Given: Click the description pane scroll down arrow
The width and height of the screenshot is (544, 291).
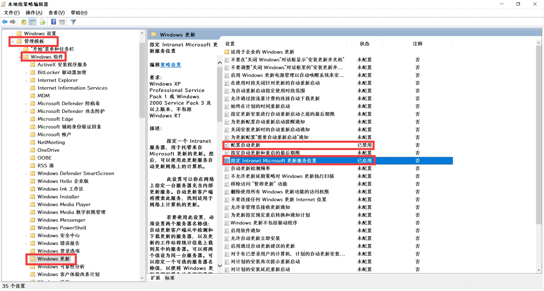Looking at the screenshot, I should tap(220, 266).
